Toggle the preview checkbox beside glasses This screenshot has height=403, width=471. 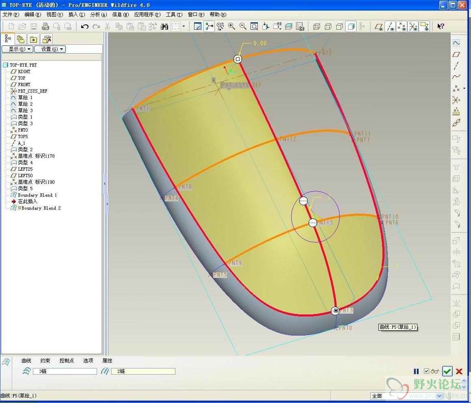coord(426,371)
